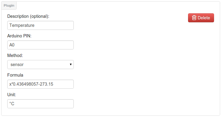Click the Delete button's text label
Image resolution: width=221 pixels, height=117 pixels.
coord(204,18)
